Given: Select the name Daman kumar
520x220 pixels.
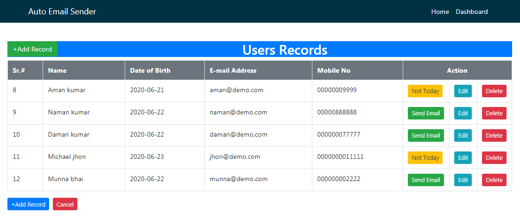Looking at the screenshot, I should 69,134.
